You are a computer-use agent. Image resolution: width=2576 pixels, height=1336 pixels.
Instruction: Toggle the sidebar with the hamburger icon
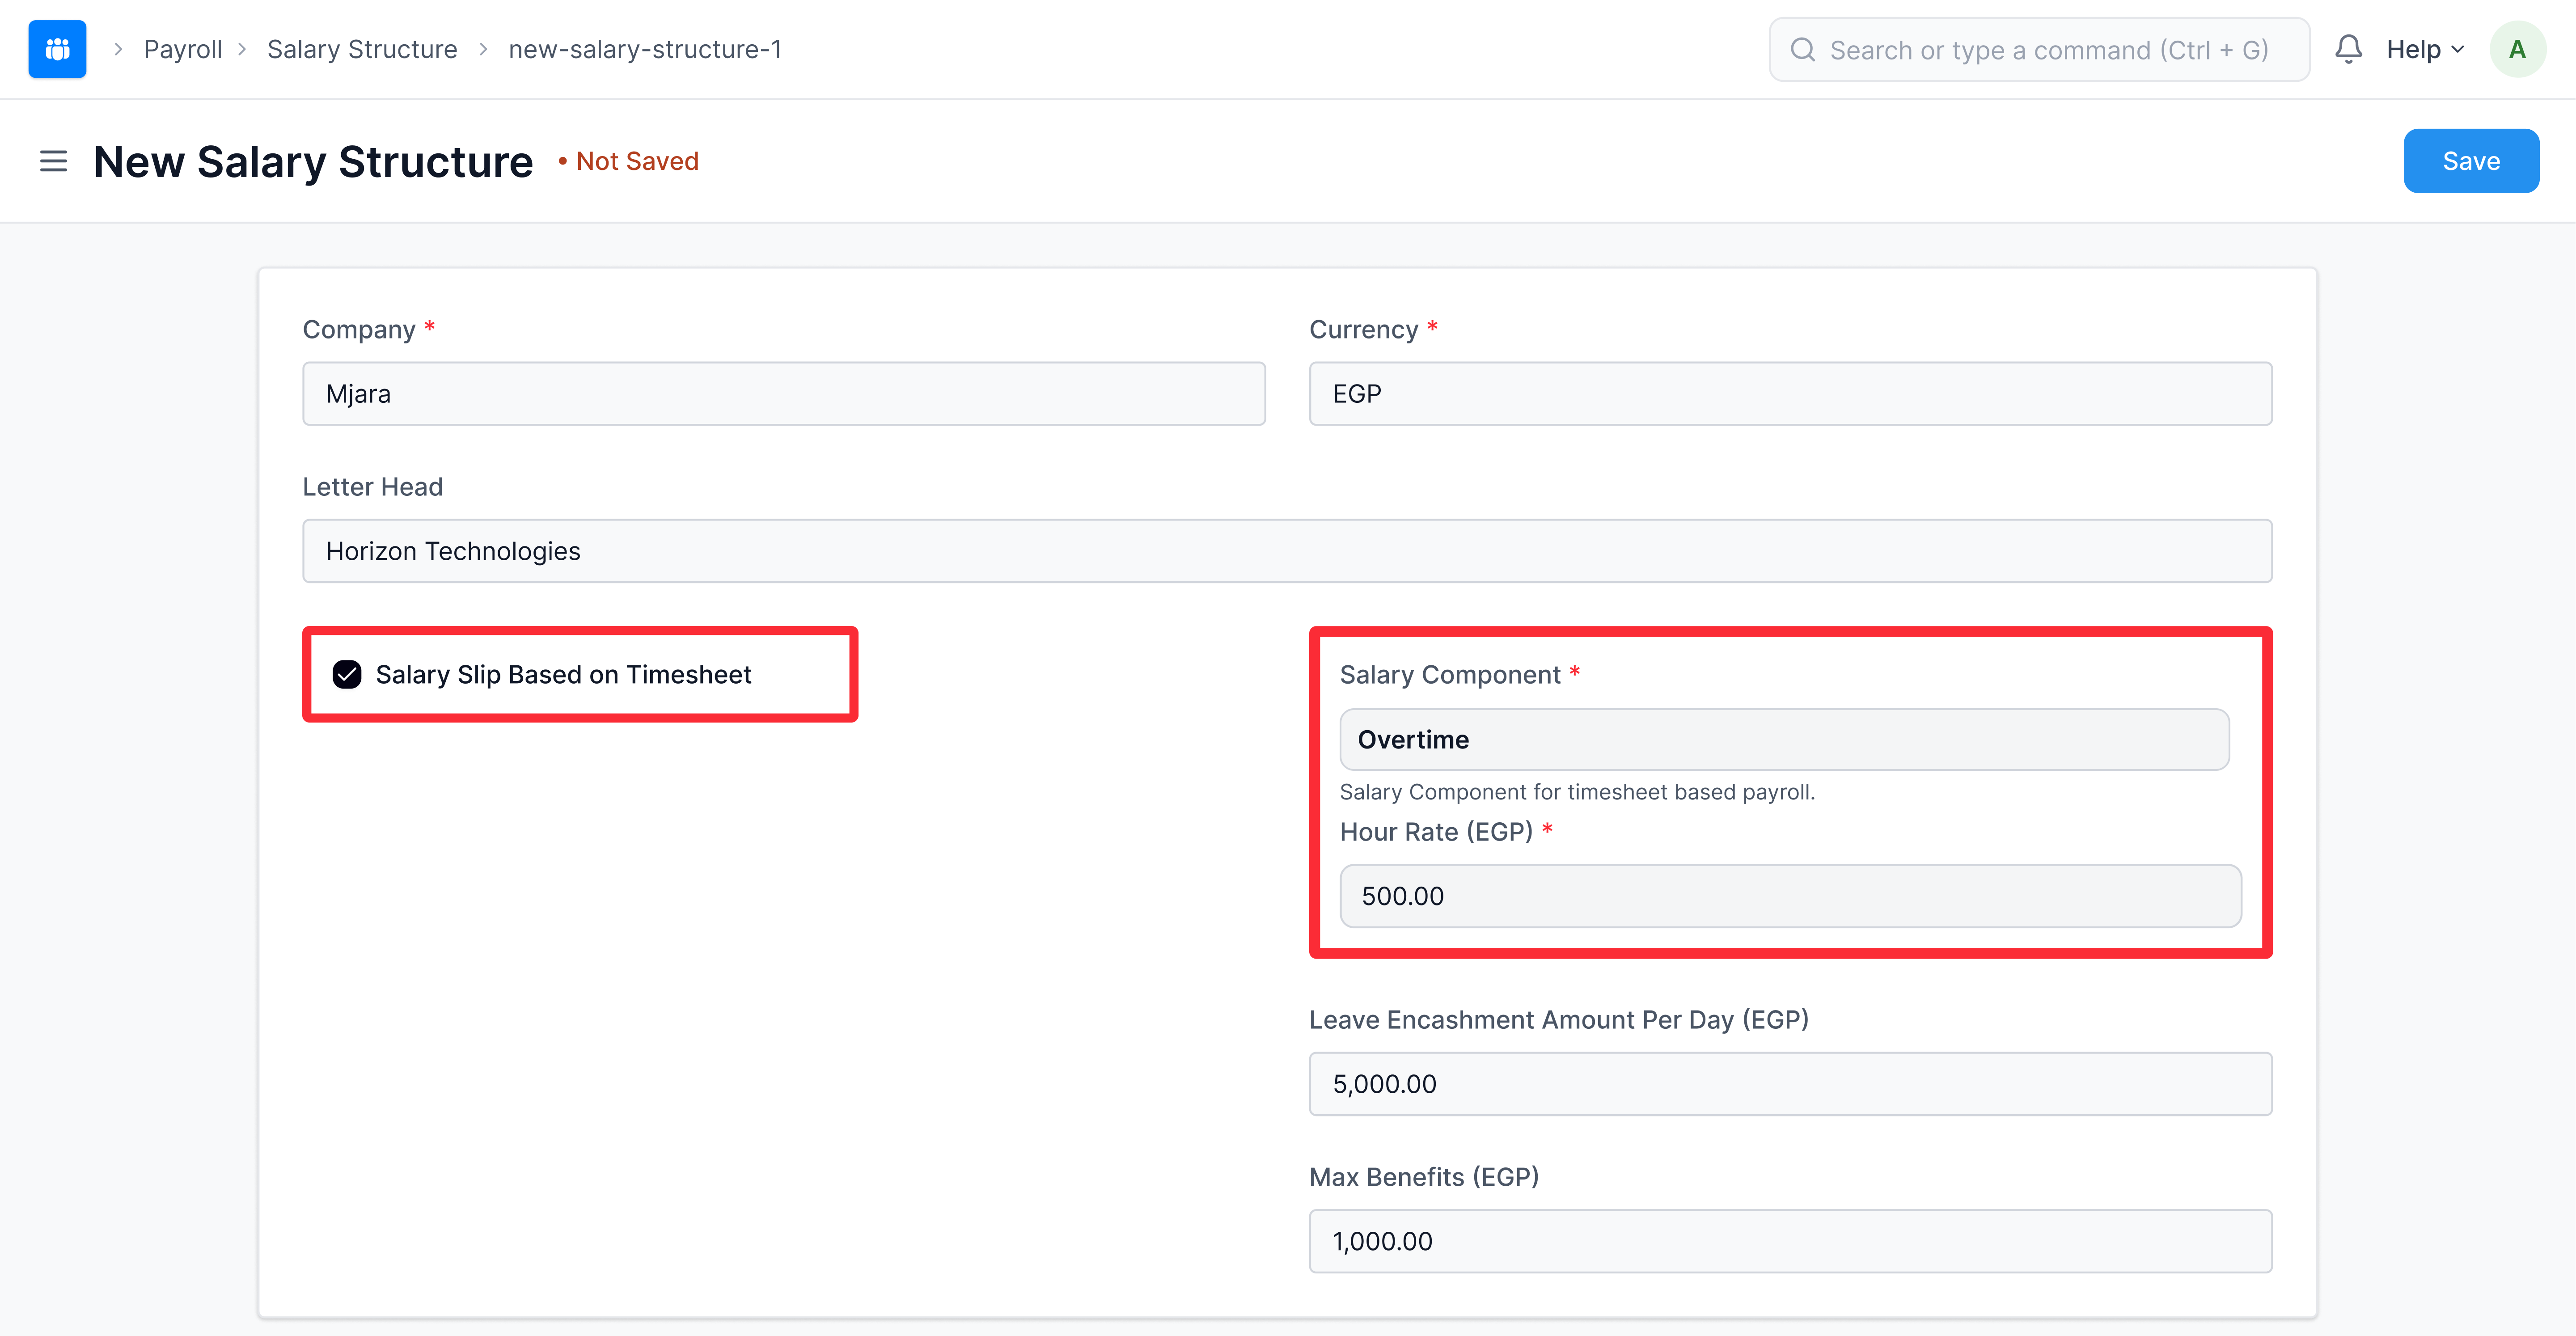(x=53, y=161)
